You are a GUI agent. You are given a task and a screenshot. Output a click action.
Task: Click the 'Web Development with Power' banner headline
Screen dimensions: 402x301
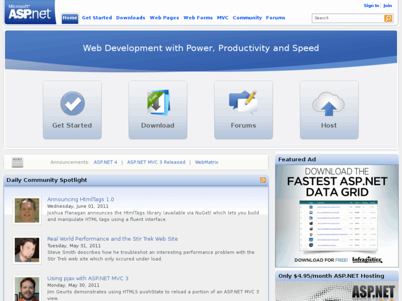[201, 48]
